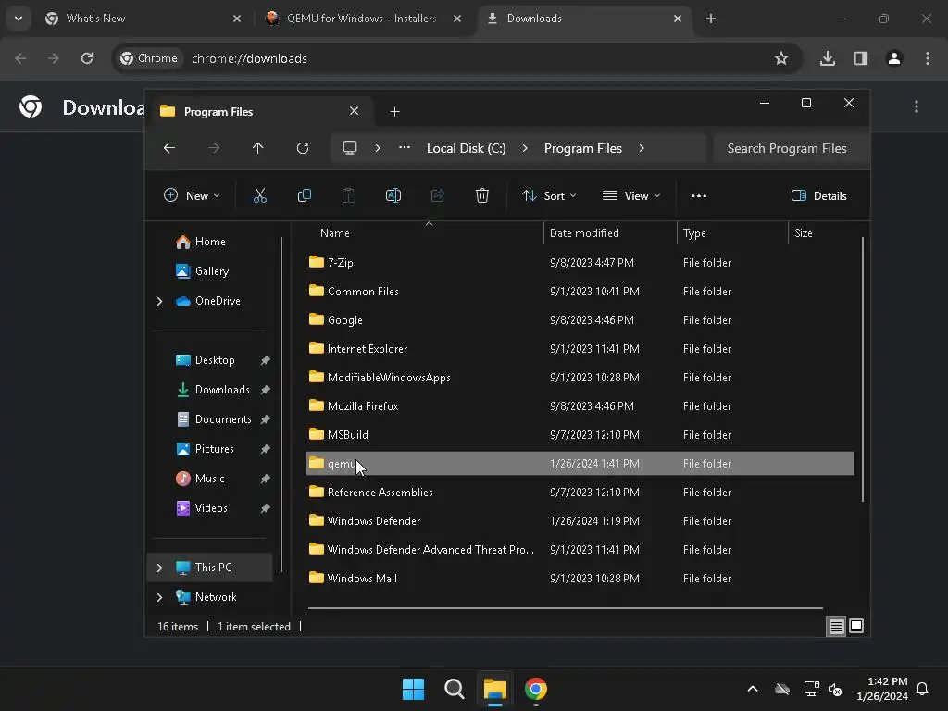Viewport: 948px width, 711px height.
Task: Switch to QEMU for Windows – Installers tab
Action: [x=362, y=19]
